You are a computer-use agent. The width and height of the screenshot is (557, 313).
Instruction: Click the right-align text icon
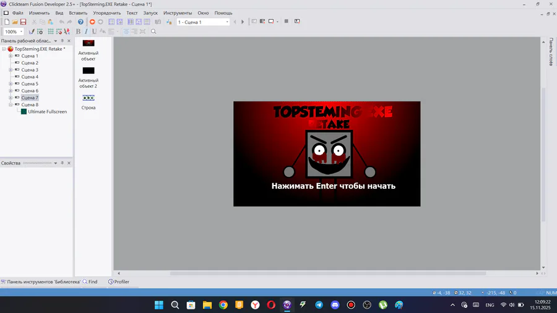click(x=134, y=32)
